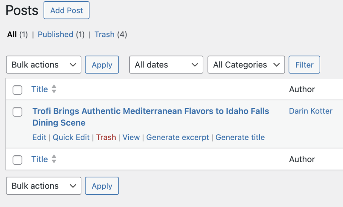
Task: Open the All dates filter dropdown
Action: click(166, 64)
